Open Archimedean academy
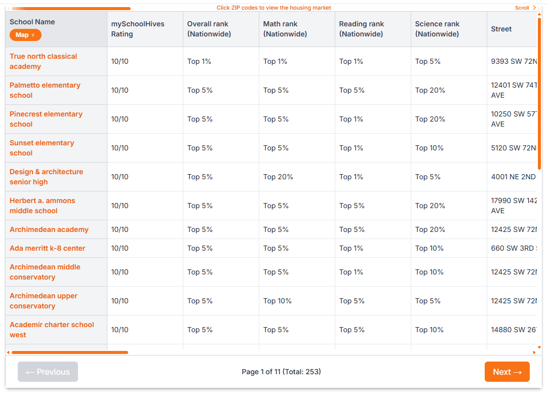 point(49,229)
